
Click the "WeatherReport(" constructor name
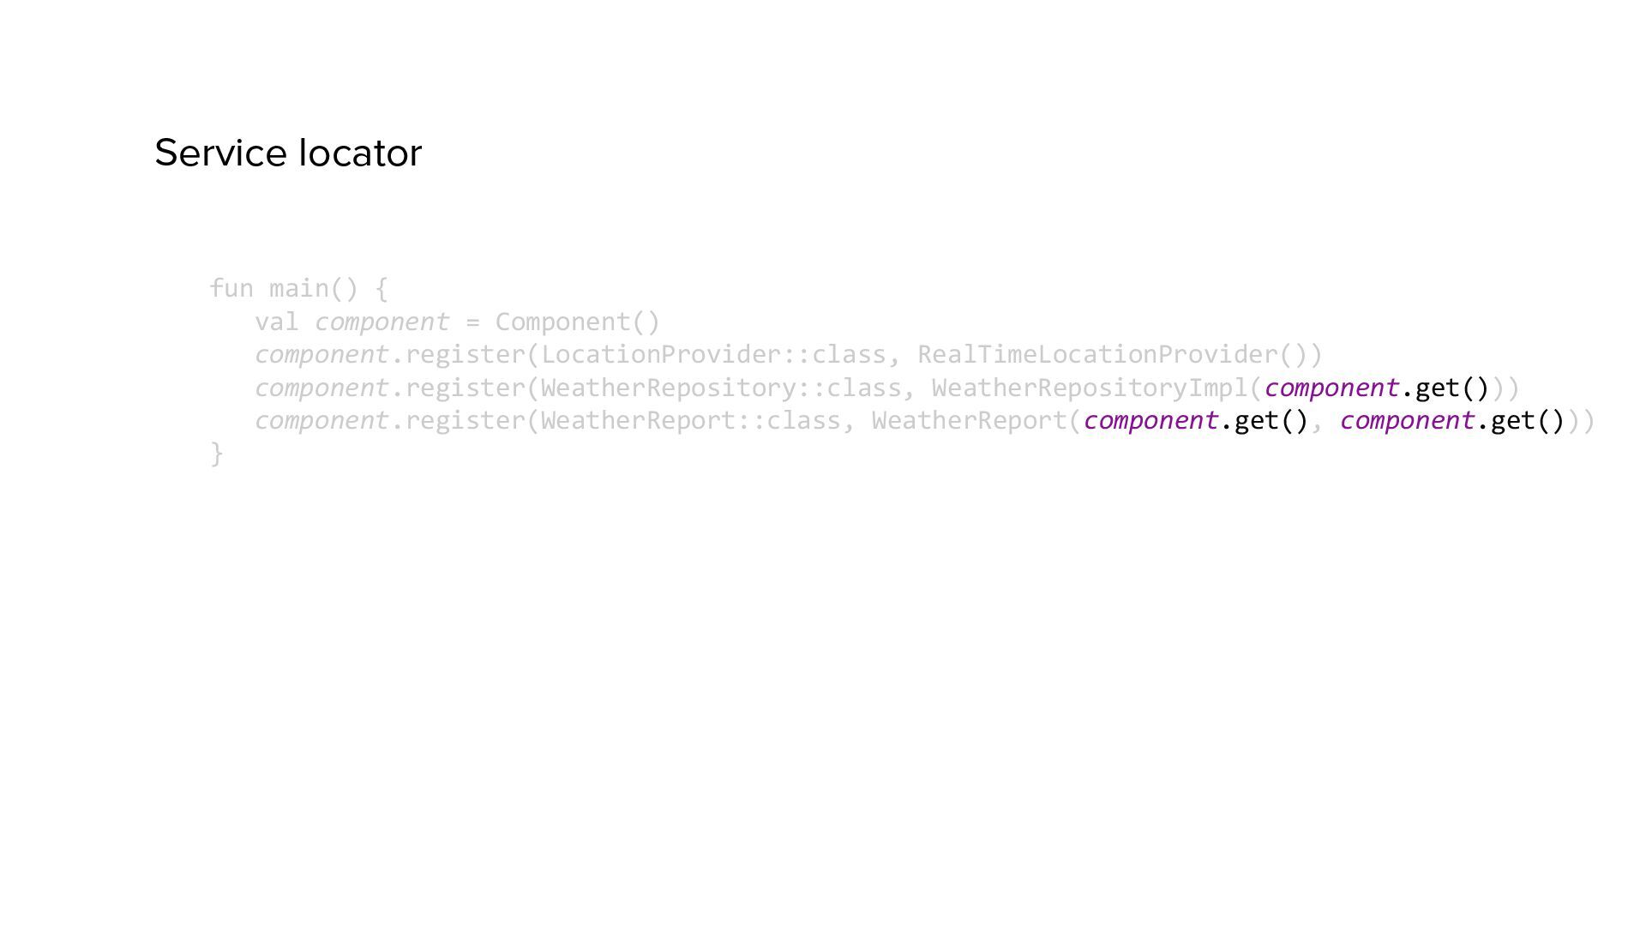pos(969,421)
